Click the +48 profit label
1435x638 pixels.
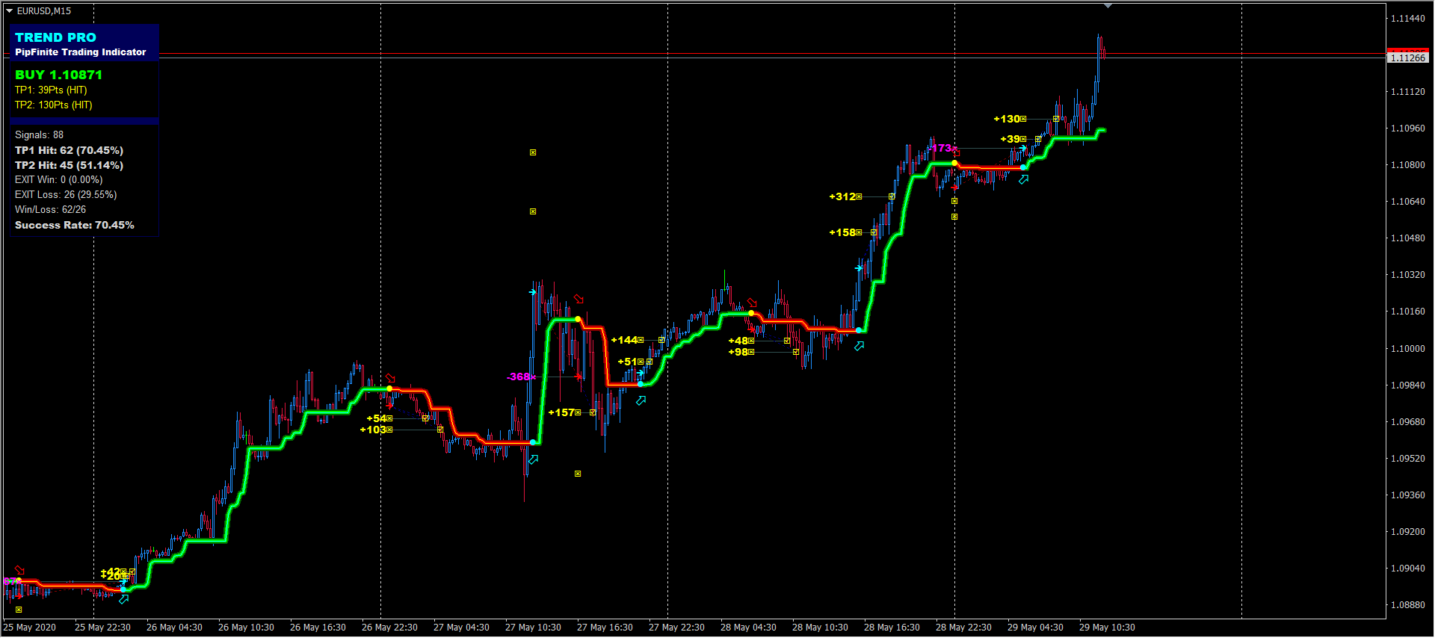[x=738, y=341]
